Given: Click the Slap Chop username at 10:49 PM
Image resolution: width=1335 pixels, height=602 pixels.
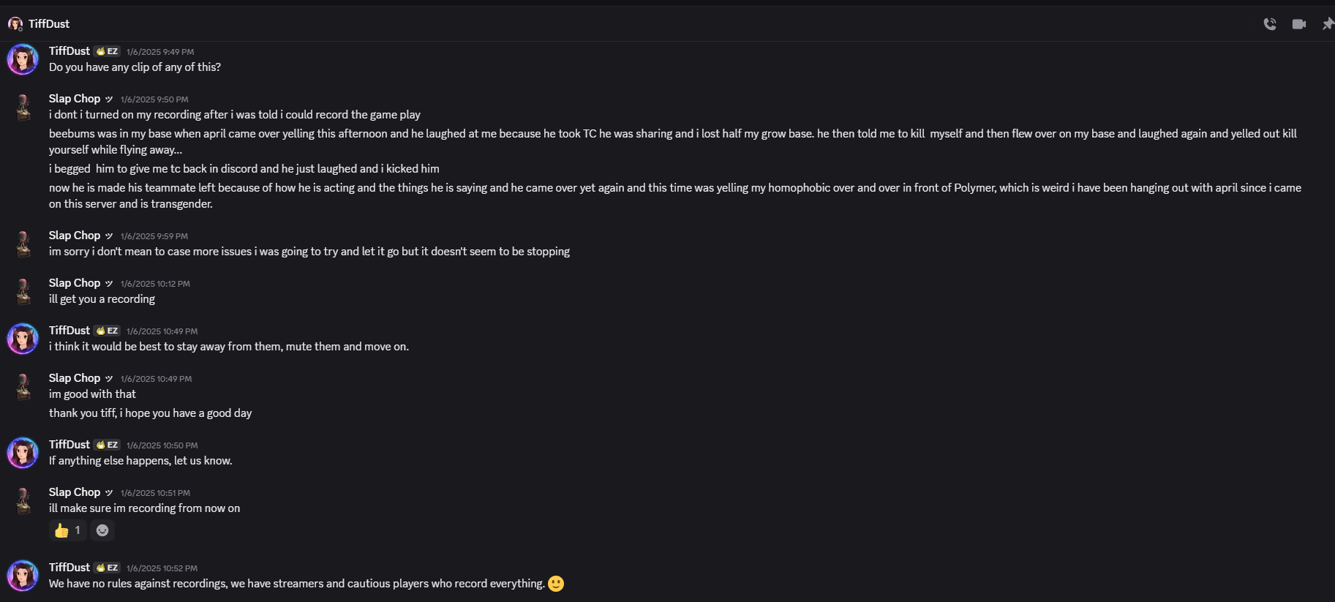Looking at the screenshot, I should [x=75, y=378].
